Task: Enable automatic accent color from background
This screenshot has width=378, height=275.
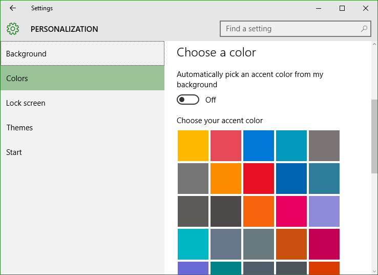Action: tap(188, 100)
